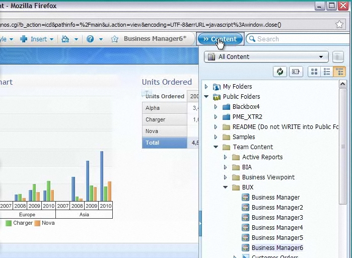The width and height of the screenshot is (352, 258).
Task: Click the BUX folder icon
Action: pyautogui.click(x=236, y=187)
